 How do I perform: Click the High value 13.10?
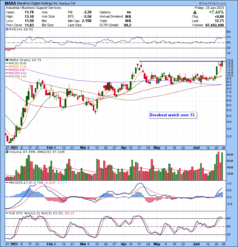[29, 17]
